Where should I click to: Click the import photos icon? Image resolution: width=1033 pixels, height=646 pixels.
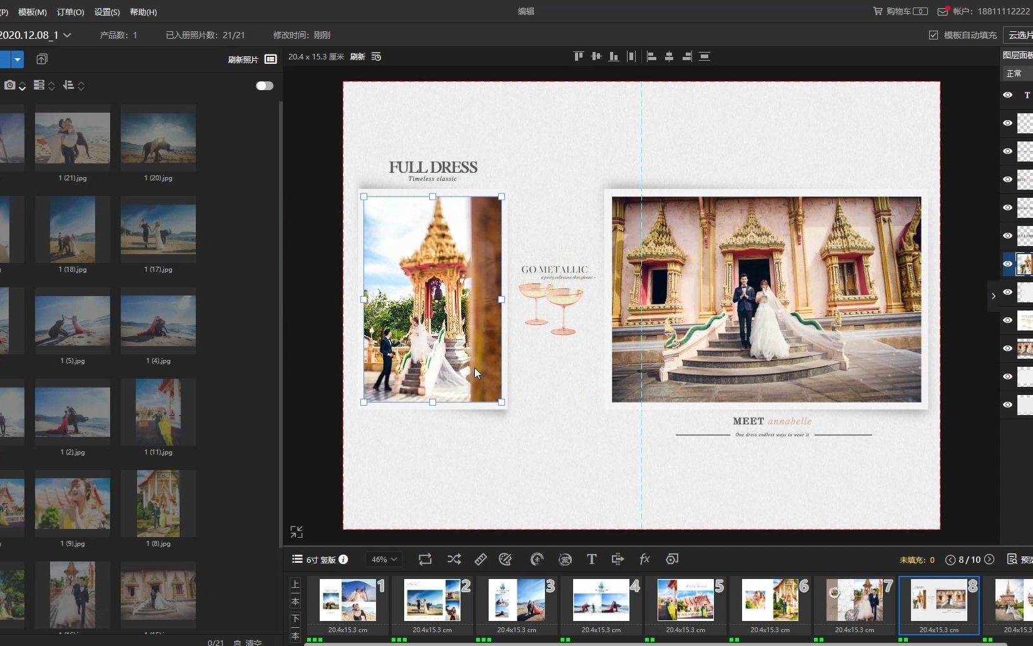pos(42,59)
